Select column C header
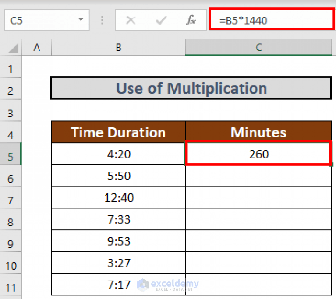The height and width of the screenshot is (299, 336). [258, 48]
